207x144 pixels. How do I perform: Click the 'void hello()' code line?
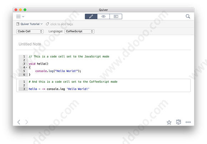[x=39, y=64]
